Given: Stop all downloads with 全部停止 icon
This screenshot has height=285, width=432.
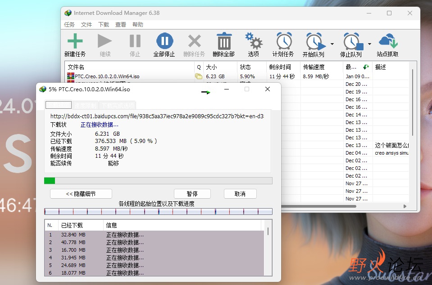Looking at the screenshot, I should (164, 41).
